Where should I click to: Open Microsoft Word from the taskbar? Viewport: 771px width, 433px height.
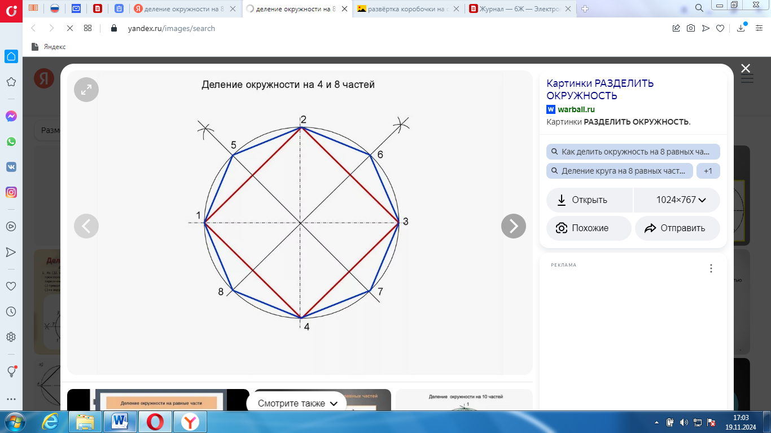coord(121,421)
